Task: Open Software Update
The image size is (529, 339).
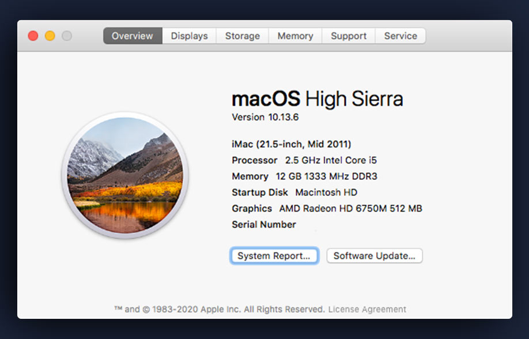Action: pos(374,256)
